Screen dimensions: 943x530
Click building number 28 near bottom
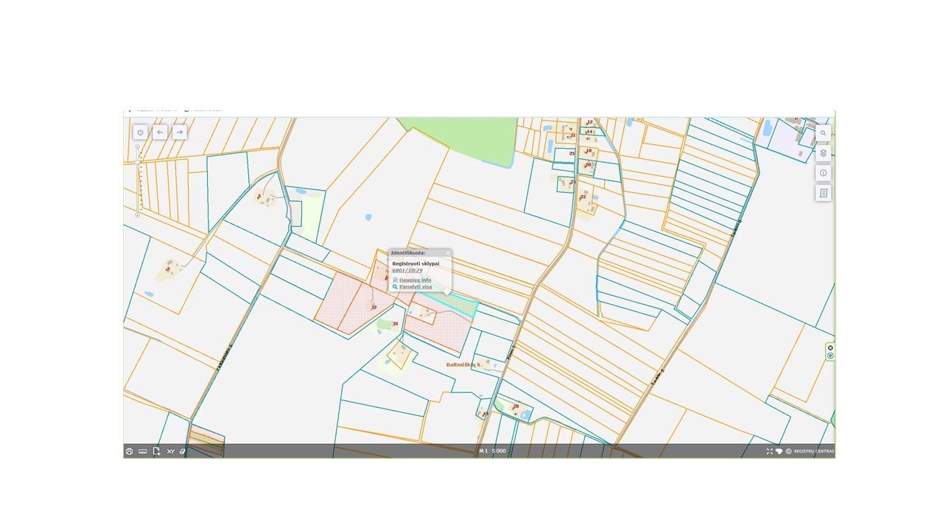coord(516,406)
